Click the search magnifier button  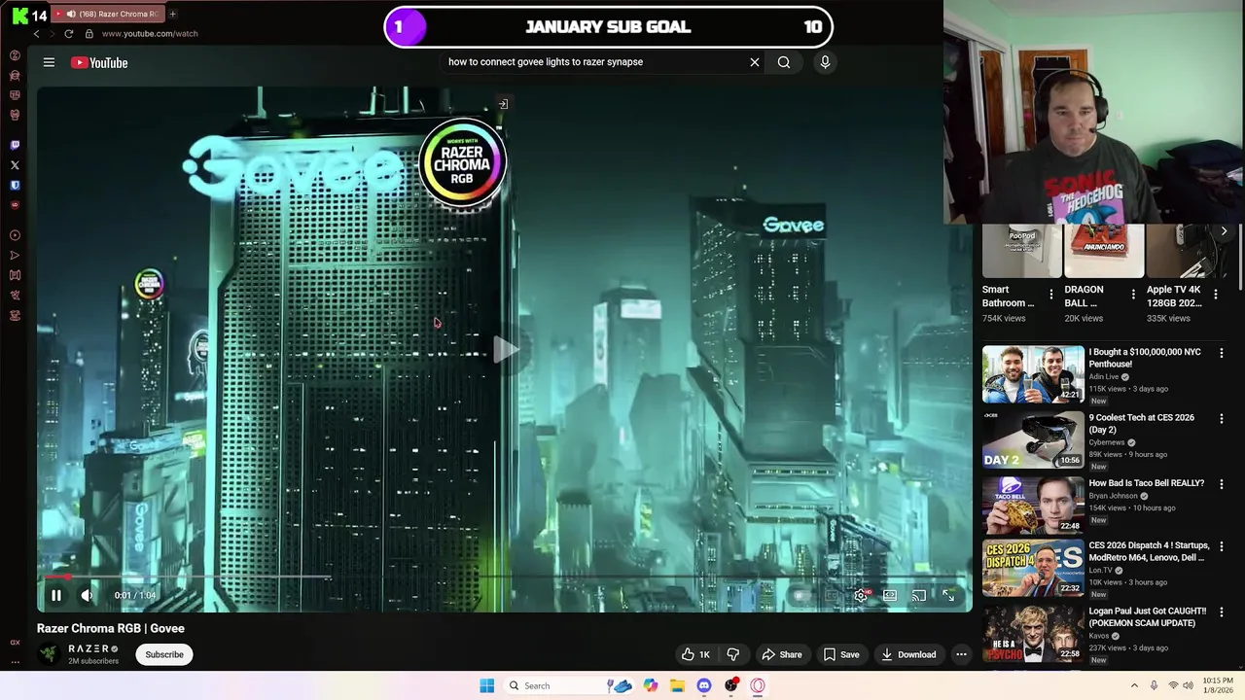(783, 62)
